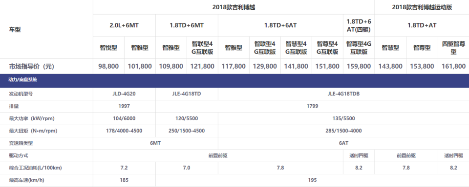Click the 2.0L+6MT powertrain header
This screenshot has height=187, width=469.
[124, 25]
